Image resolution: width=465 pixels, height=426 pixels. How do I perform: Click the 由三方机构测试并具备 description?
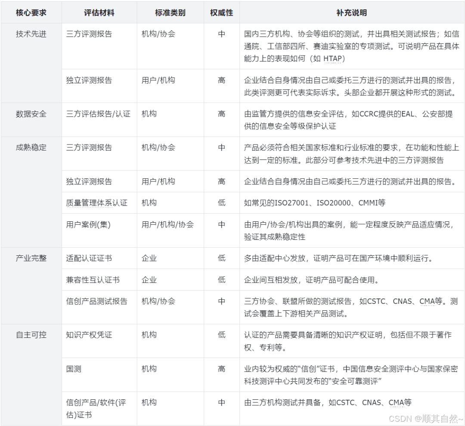click(x=328, y=403)
